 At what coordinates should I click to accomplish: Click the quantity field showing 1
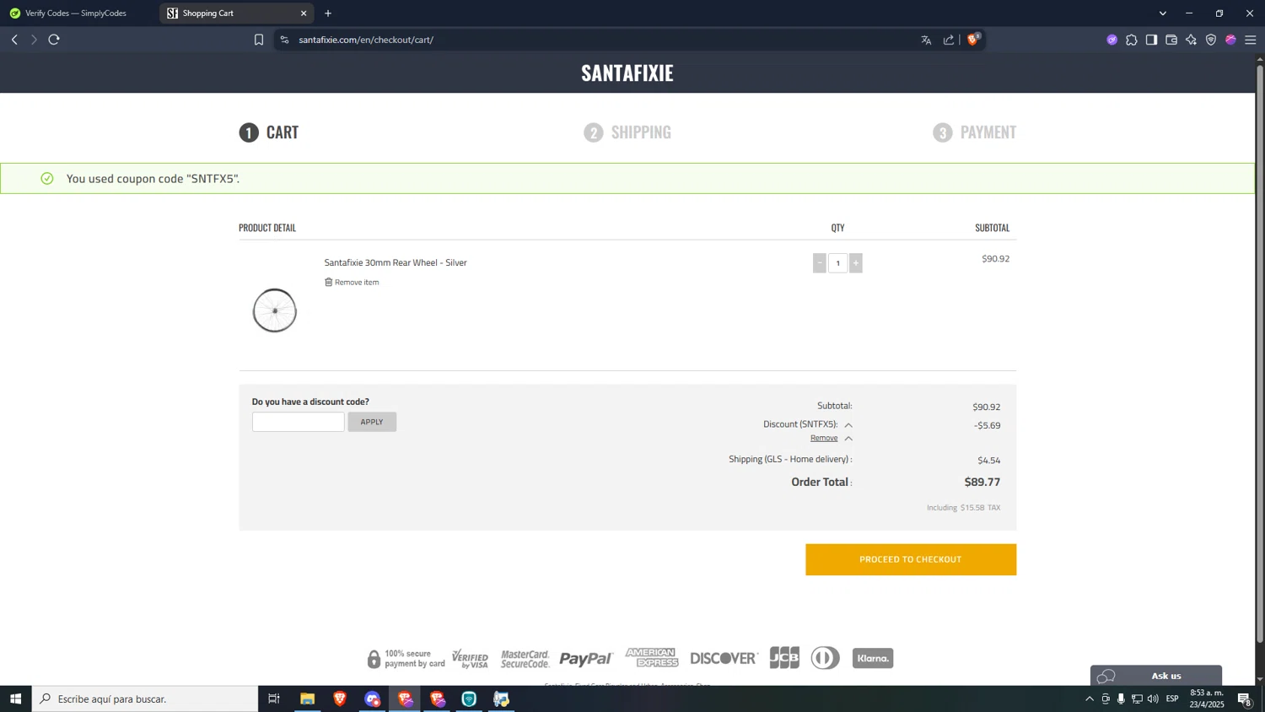(837, 263)
